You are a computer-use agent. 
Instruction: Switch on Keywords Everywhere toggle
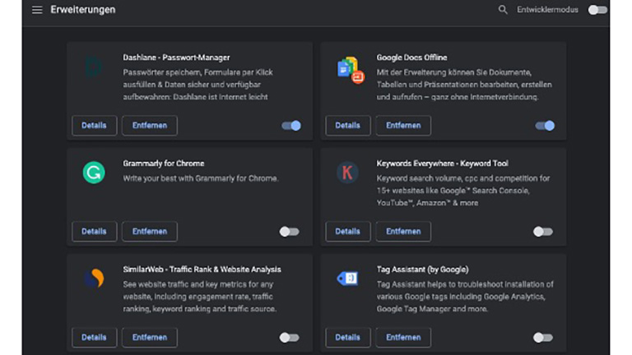point(542,232)
